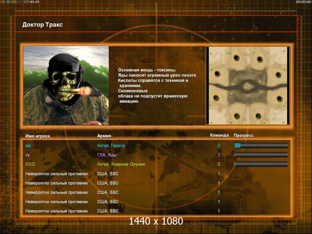Click the 17:40:49 clock readout

click(32, 2)
